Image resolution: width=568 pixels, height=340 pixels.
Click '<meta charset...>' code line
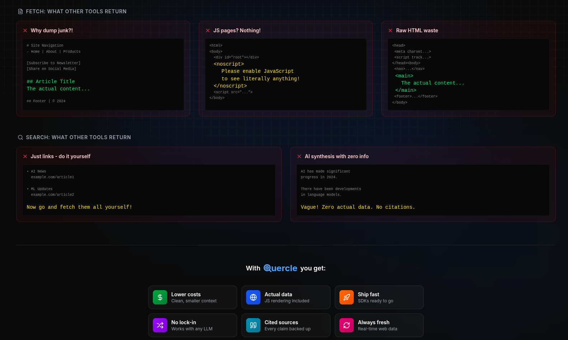413,52
